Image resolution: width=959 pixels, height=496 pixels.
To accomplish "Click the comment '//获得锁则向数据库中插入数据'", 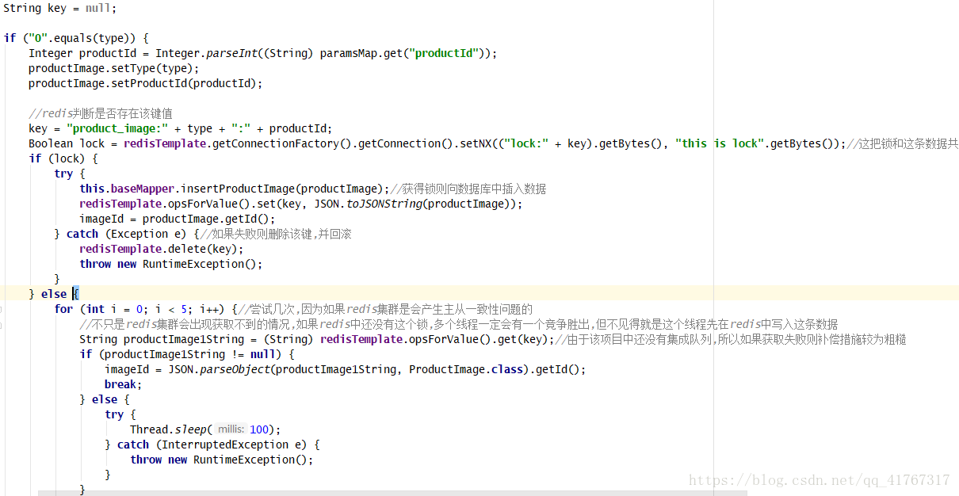I will 468,189.
